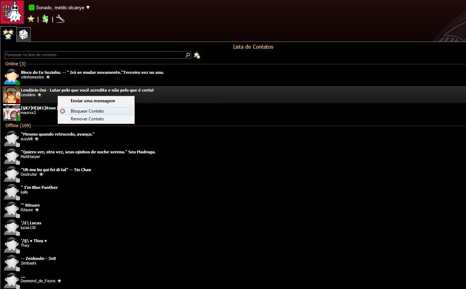Click Lendário's avatar picture

click(x=11, y=95)
